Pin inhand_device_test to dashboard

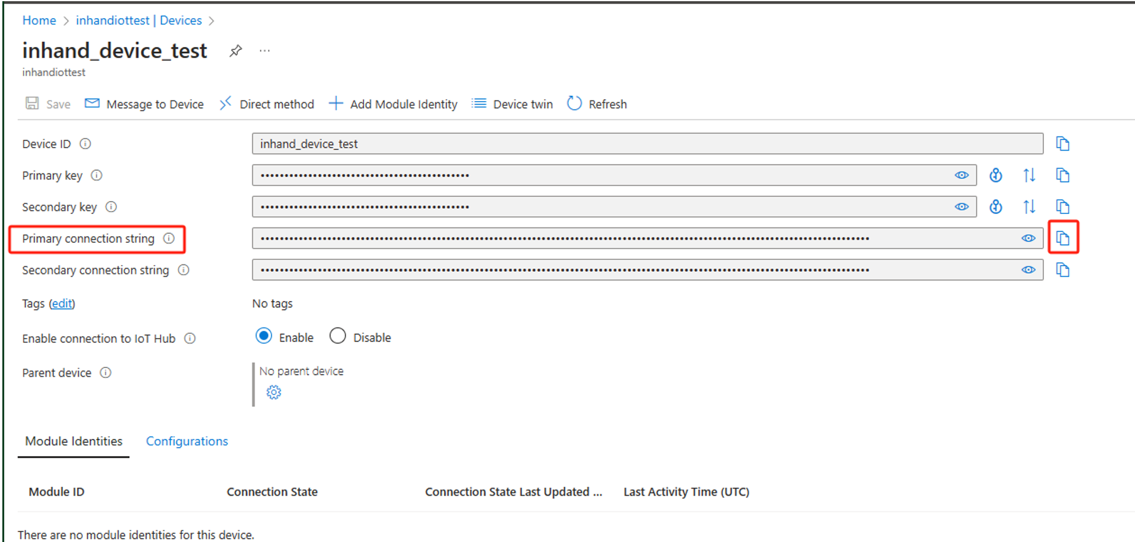[x=236, y=51]
